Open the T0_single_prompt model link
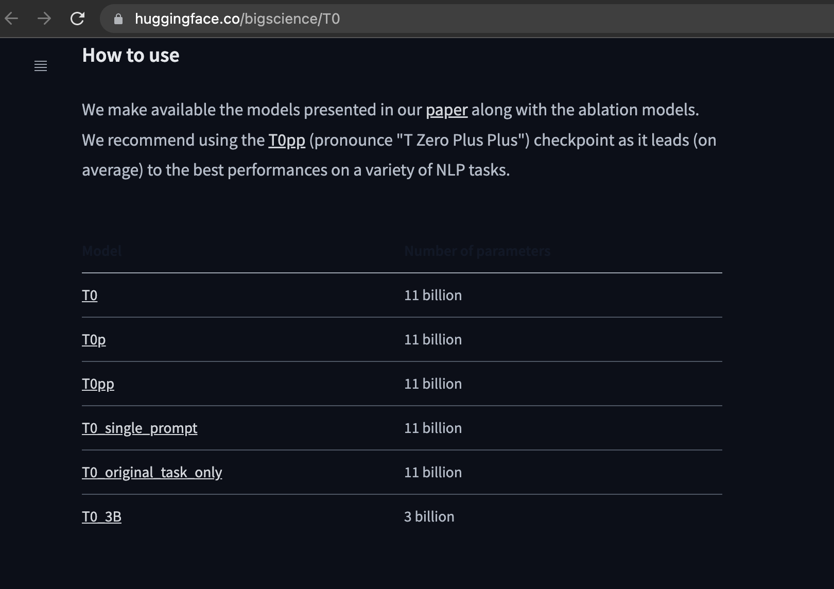 click(x=140, y=428)
